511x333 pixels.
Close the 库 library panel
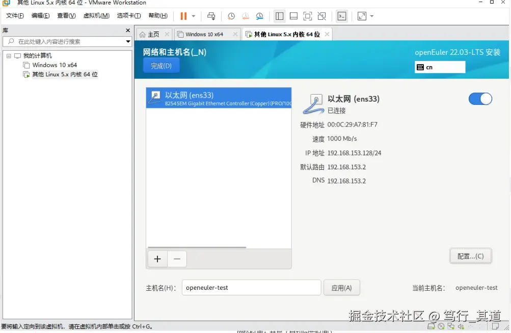pyautogui.click(x=128, y=30)
